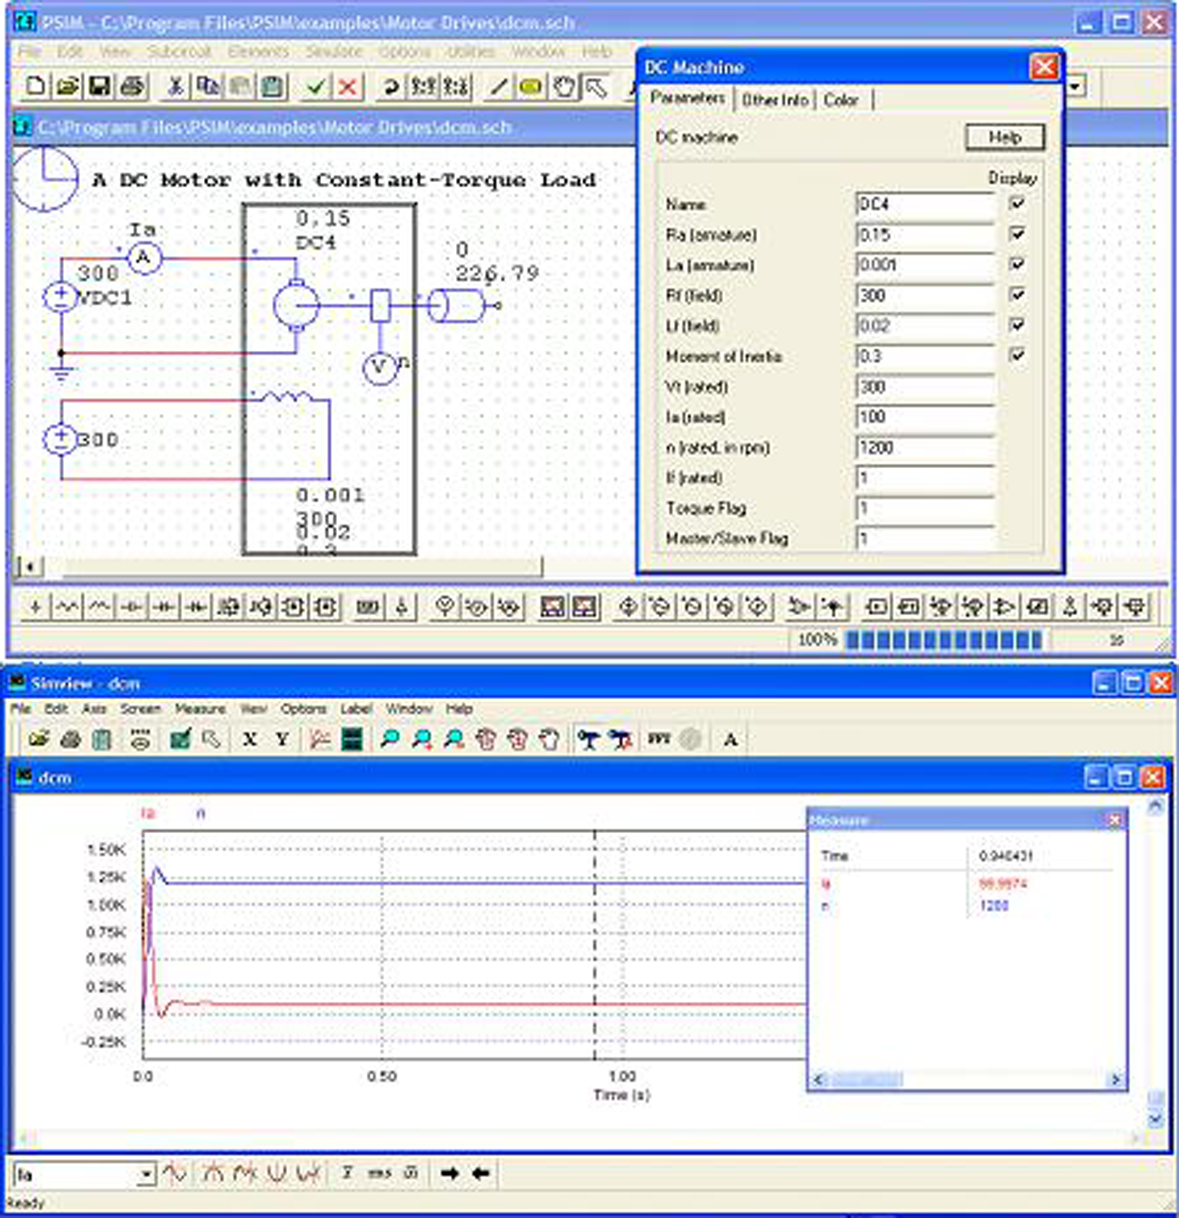
Task: Click the Simview open folder icon
Action: tap(38, 738)
